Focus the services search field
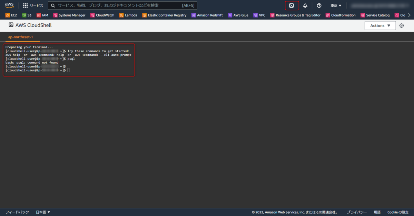The width and height of the screenshot is (414, 216). [x=122, y=6]
